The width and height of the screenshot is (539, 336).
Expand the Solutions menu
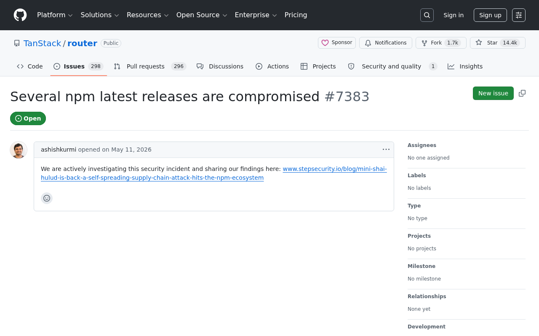(x=100, y=15)
